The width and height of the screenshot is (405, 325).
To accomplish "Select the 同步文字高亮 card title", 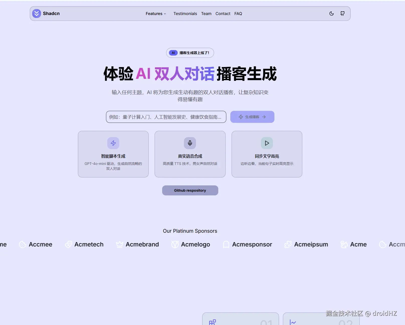I will 267,156.
